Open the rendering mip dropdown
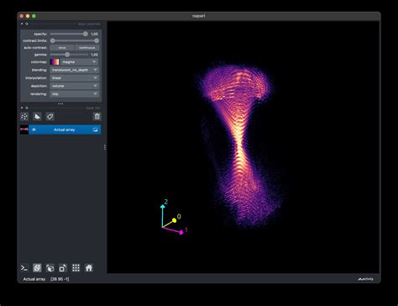Image resolution: width=398 pixels, height=306 pixels. click(74, 94)
